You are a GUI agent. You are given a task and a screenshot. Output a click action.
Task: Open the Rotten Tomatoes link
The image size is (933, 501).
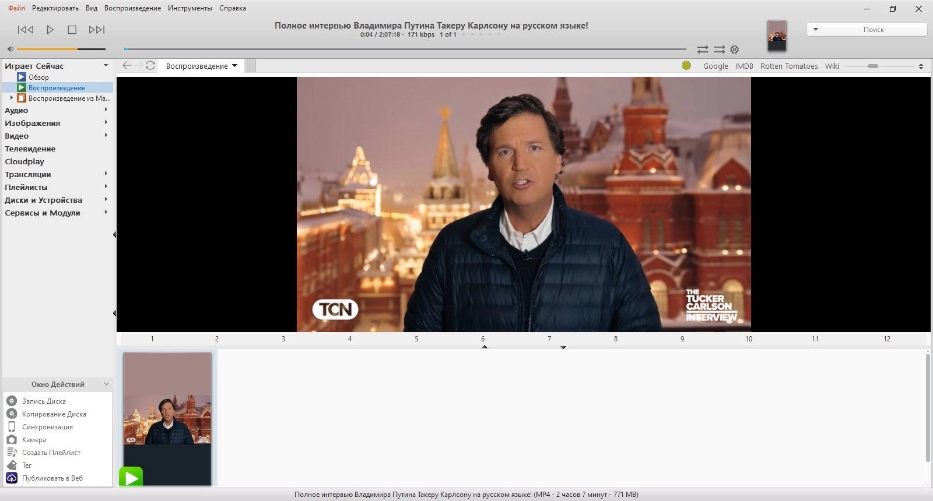[x=789, y=66]
